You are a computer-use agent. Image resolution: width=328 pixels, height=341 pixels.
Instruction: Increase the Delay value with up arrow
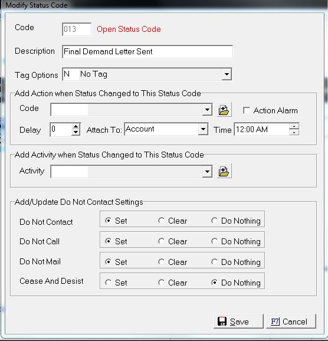[76, 127]
